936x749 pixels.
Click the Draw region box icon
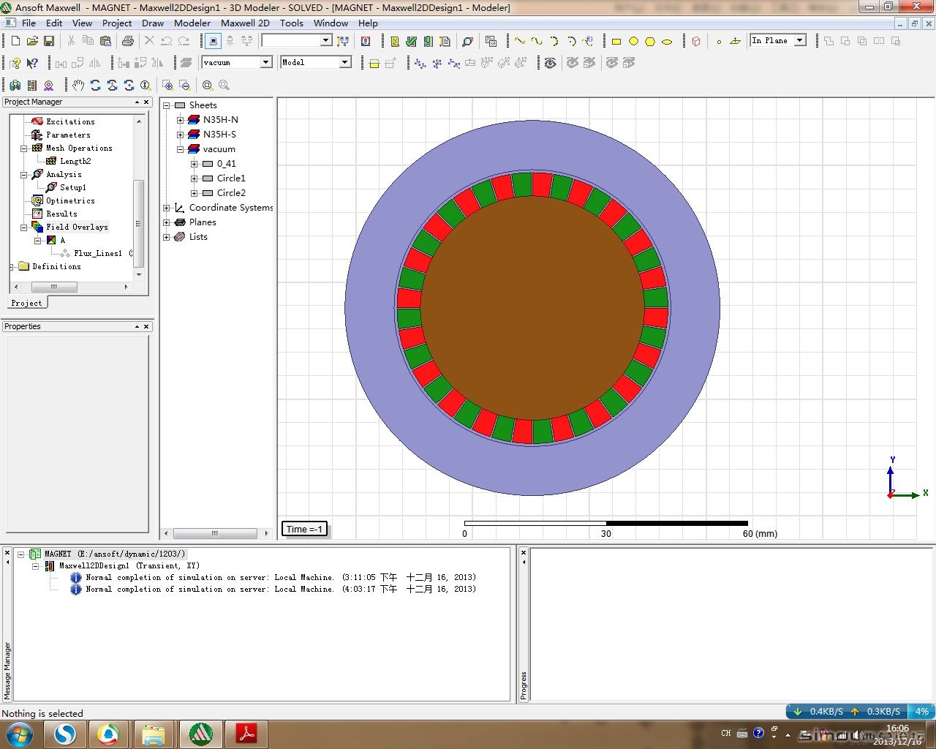tap(696, 41)
